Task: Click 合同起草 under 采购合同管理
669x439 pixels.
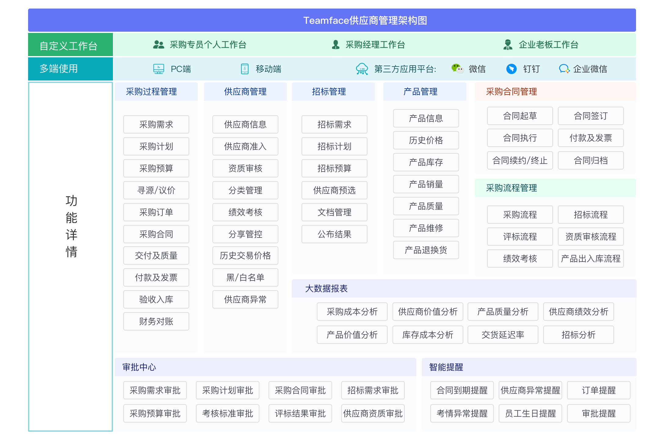Action: point(520,116)
